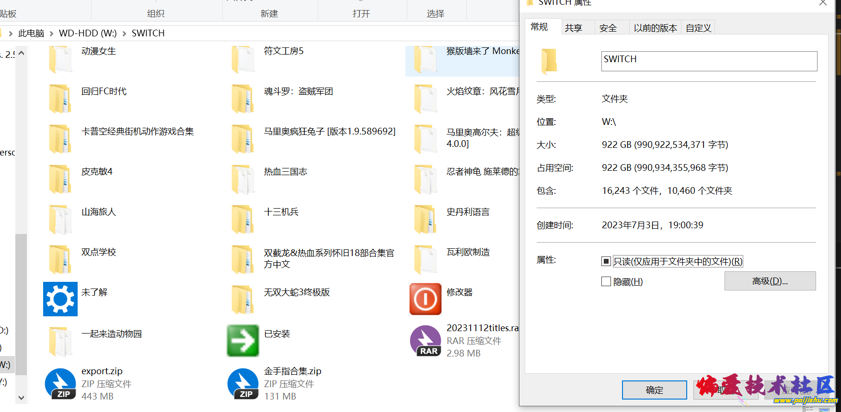Confirm with the 确定 button
This screenshot has height=412, width=841.
pos(654,390)
